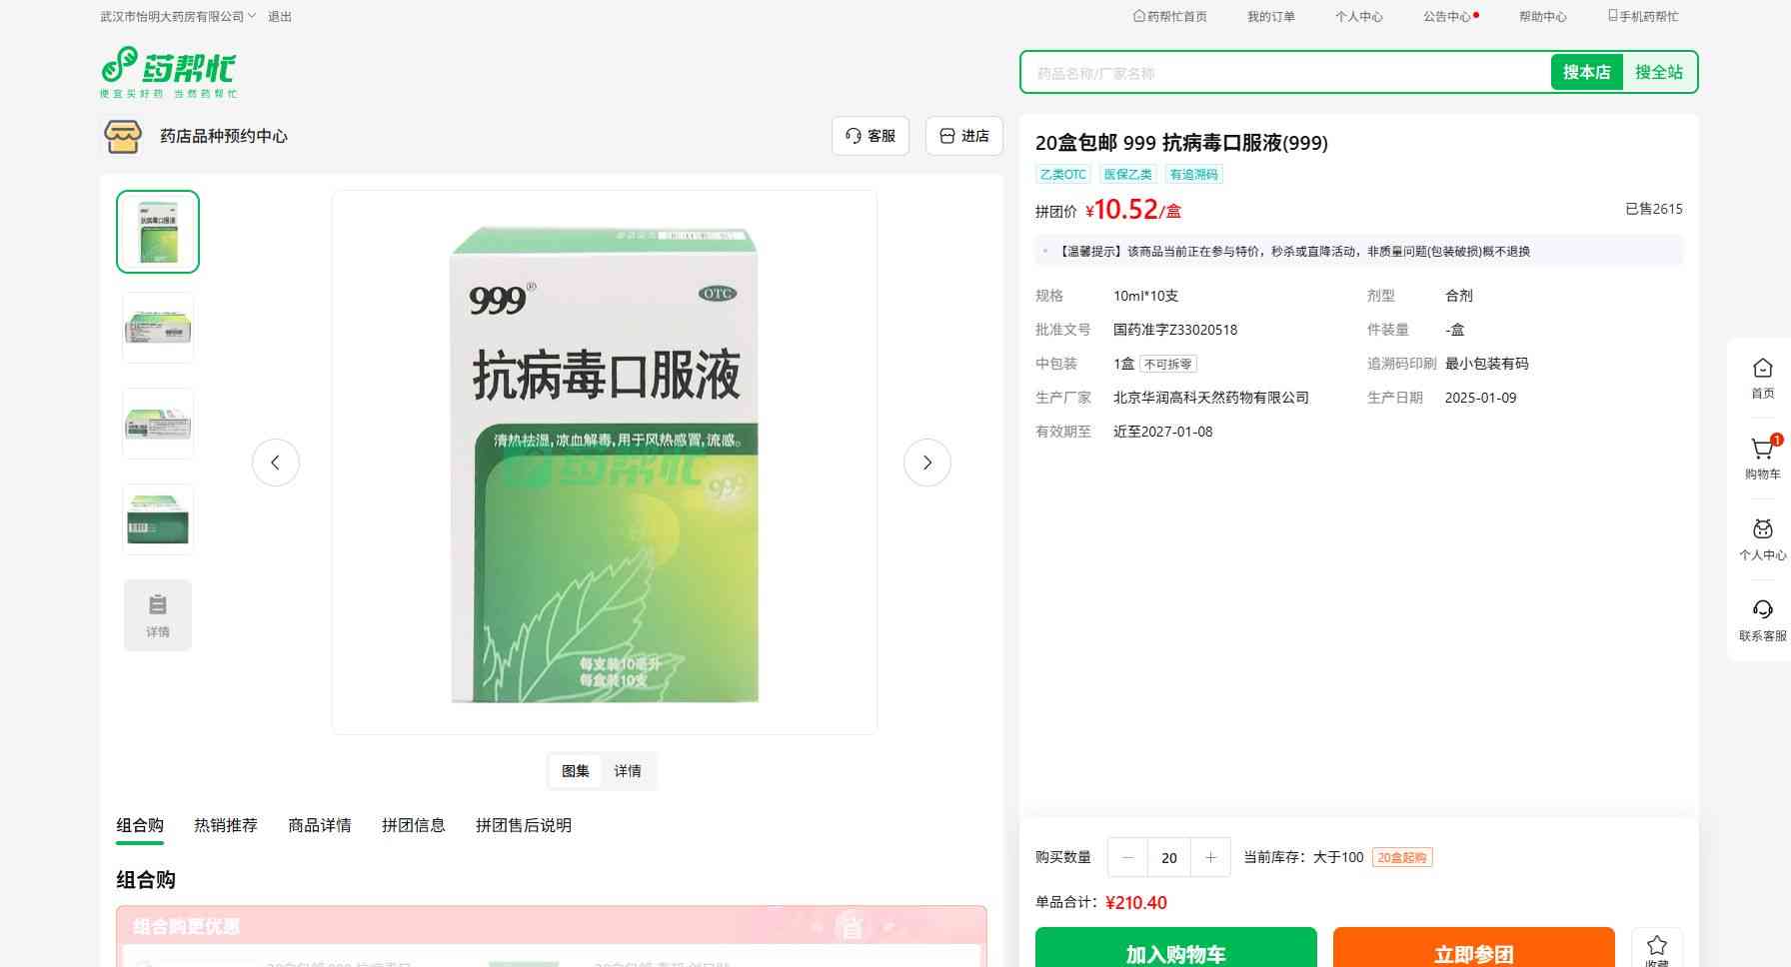Click the 加入购物车 button
This screenshot has width=1791, height=967.
[x=1175, y=952]
